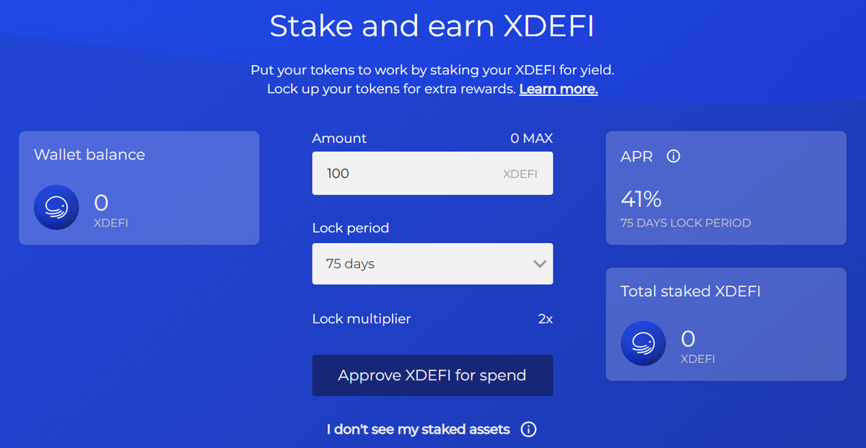Click the XDEFI logo in Wallet balance
The image size is (866, 448).
coord(56,208)
